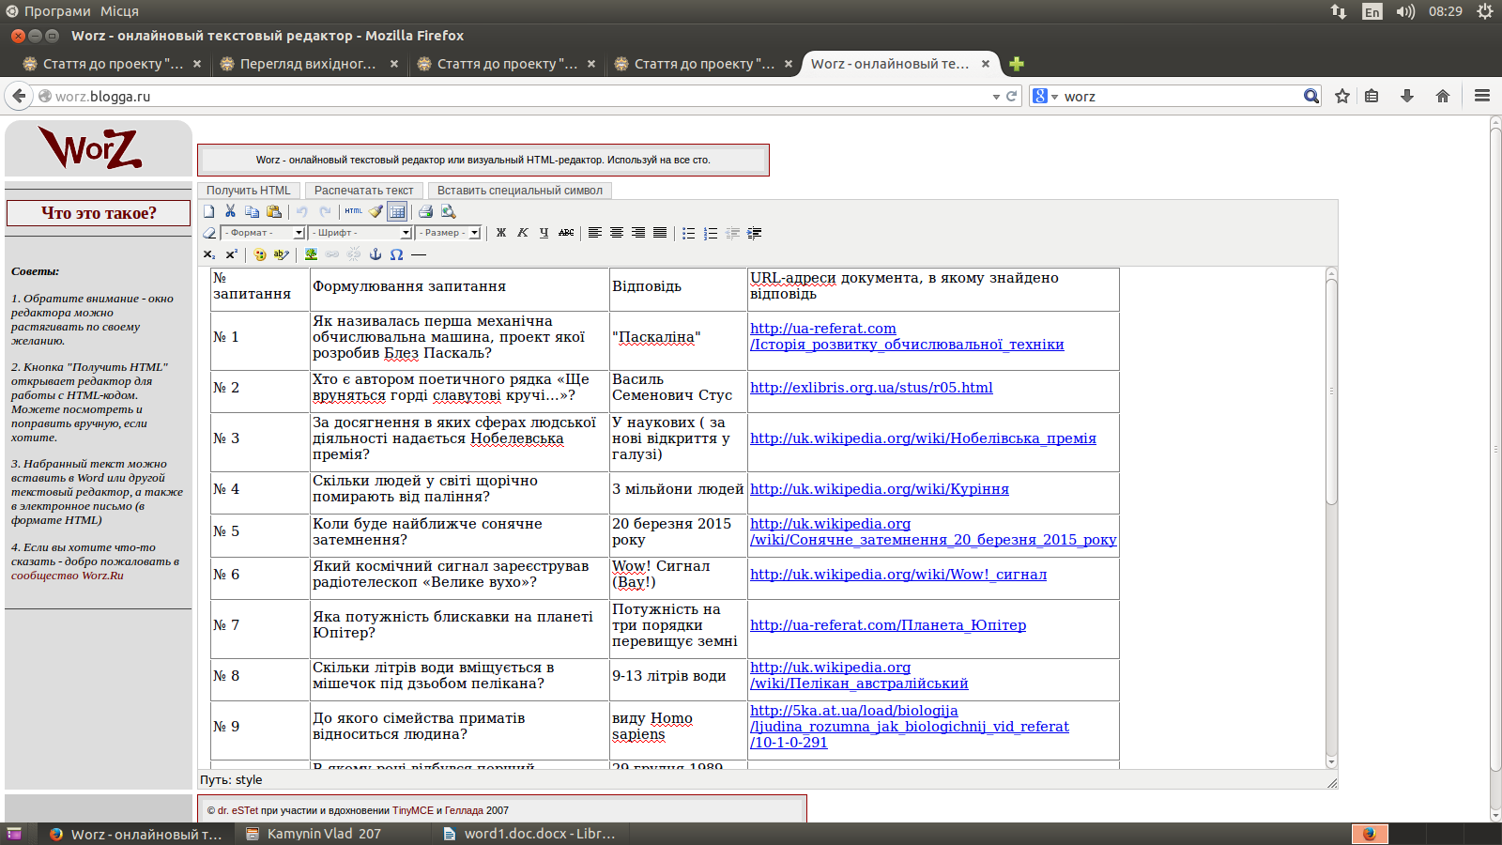
Task: Click the bookmark star icon
Action: tap(1342, 96)
